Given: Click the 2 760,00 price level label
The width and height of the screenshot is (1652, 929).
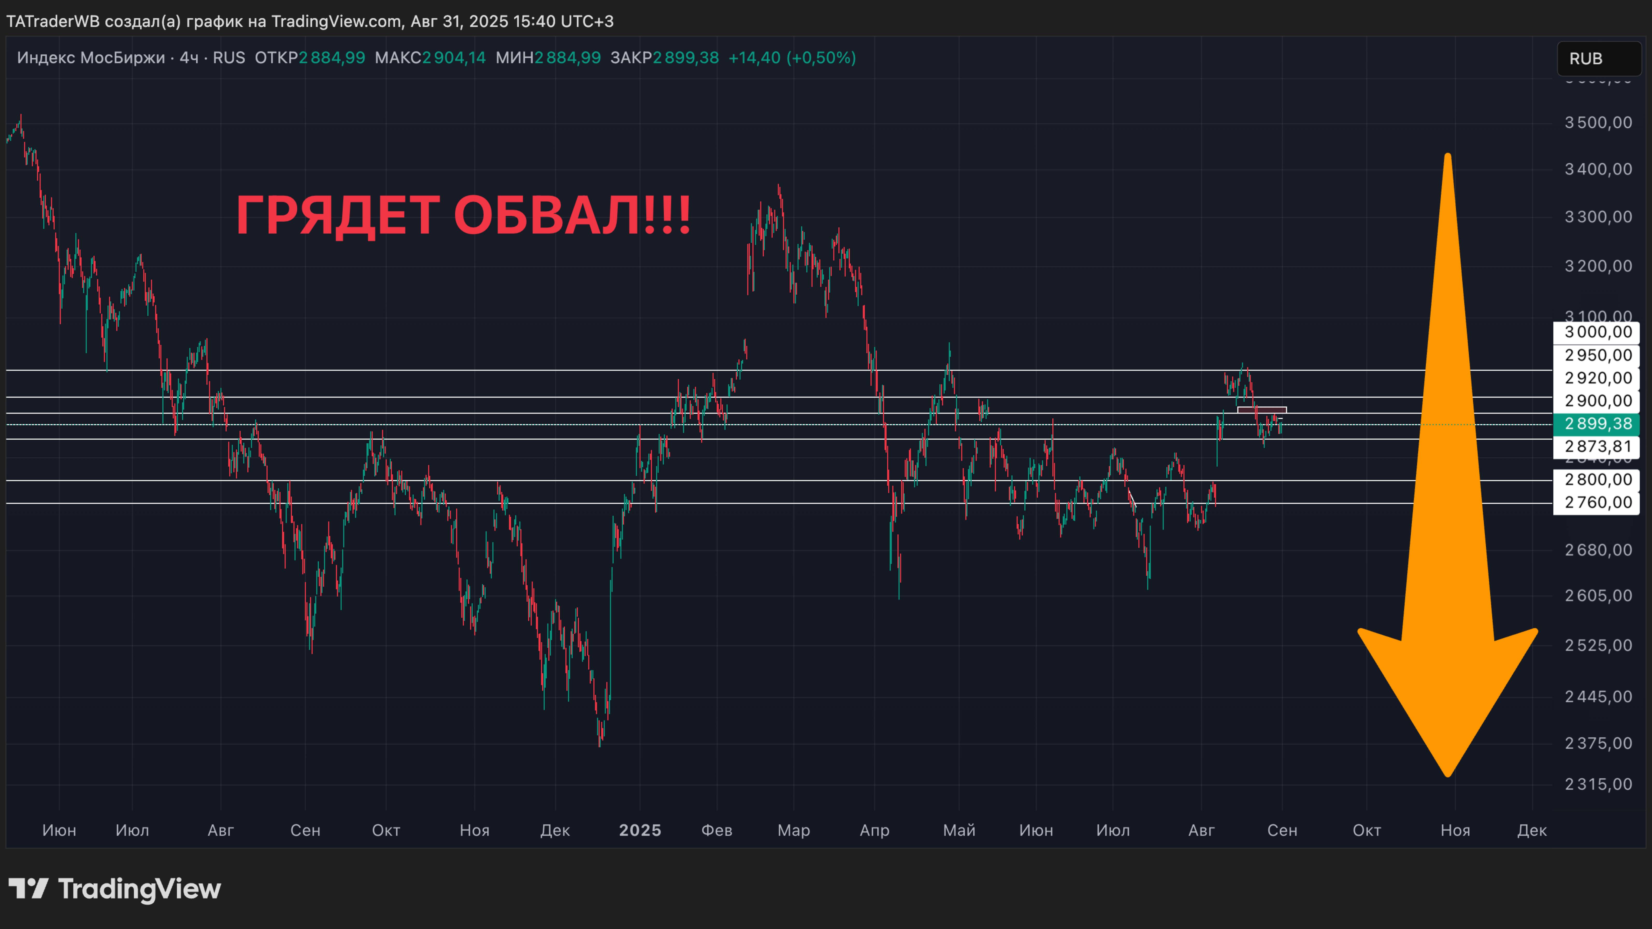Looking at the screenshot, I should coord(1597,503).
